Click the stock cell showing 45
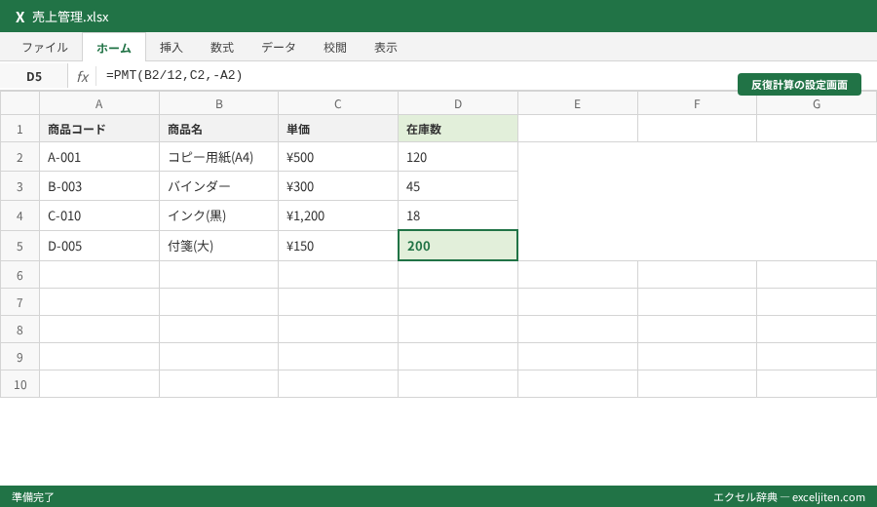Screen dimensions: 877x507 pyautogui.click(x=458, y=186)
